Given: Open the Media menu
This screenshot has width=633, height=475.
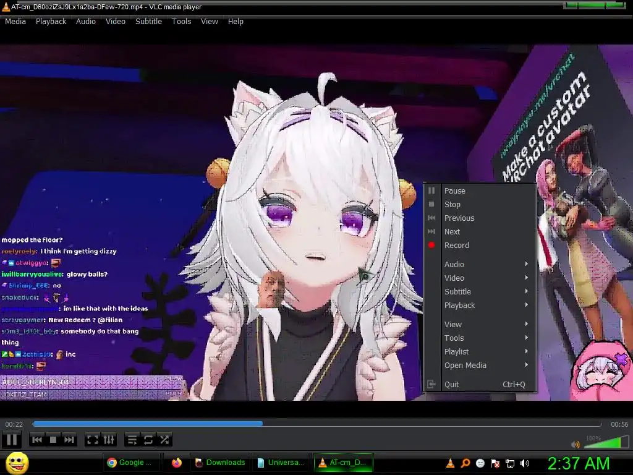Looking at the screenshot, I should coord(15,22).
